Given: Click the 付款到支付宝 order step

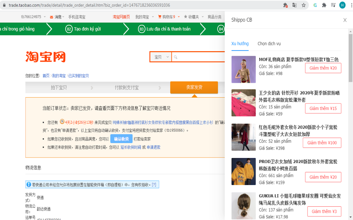Looking at the screenshot, I should coord(127,88).
